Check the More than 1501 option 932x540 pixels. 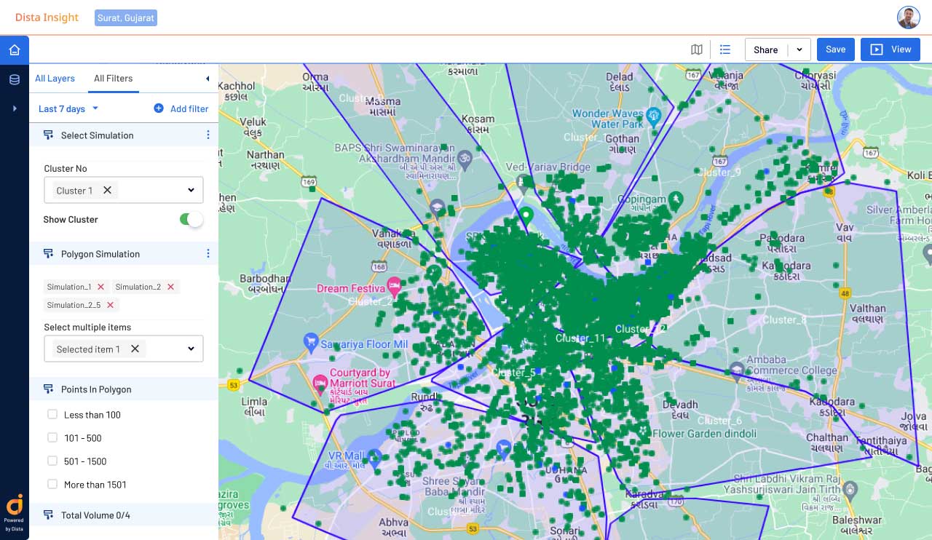coord(52,485)
